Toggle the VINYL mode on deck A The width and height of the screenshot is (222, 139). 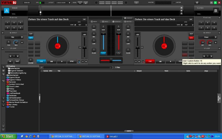[x=31, y=38]
